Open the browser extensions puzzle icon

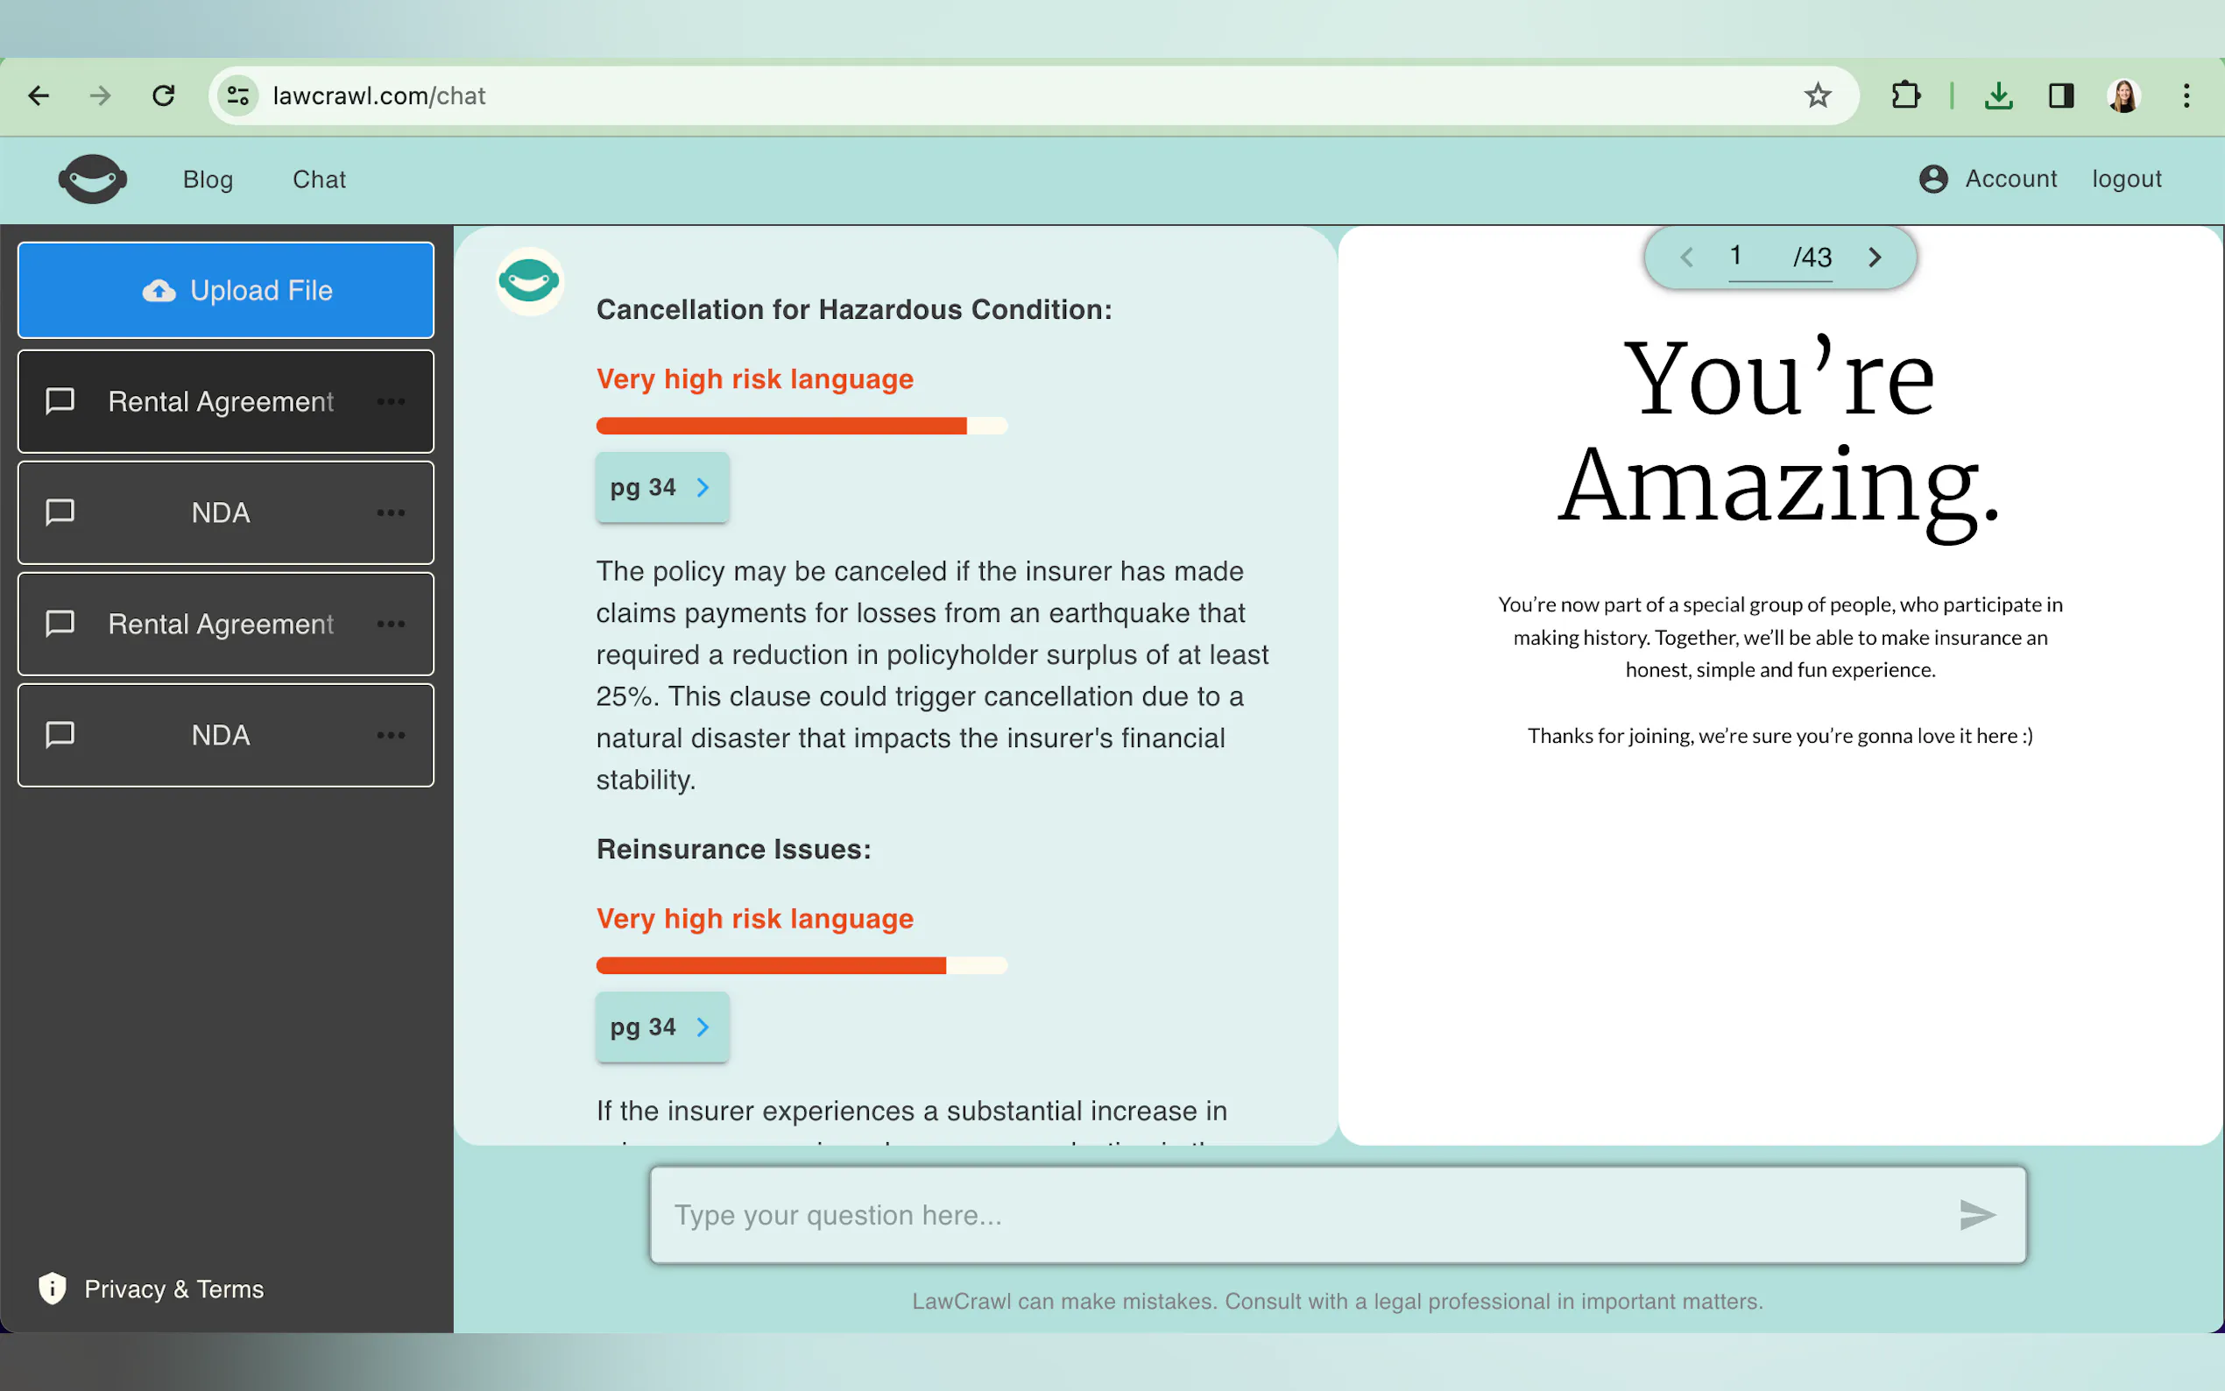(x=1905, y=95)
